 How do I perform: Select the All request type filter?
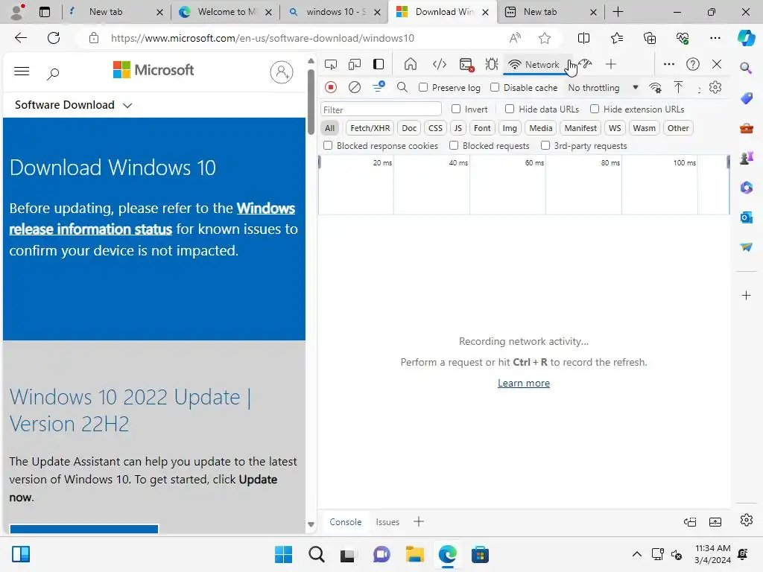pyautogui.click(x=330, y=128)
